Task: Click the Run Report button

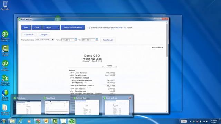Action: pyautogui.click(x=108, y=40)
